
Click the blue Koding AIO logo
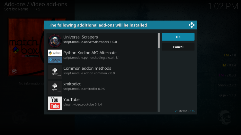coord(55,60)
